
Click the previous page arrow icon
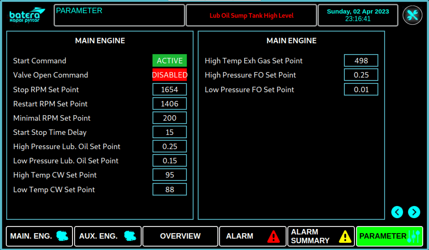click(397, 212)
